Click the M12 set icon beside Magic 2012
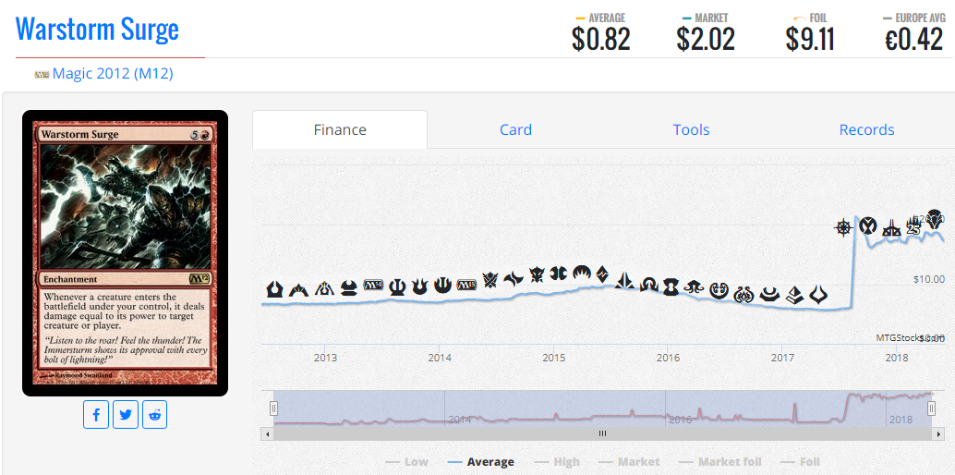Image resolution: width=955 pixels, height=475 pixels. click(42, 75)
